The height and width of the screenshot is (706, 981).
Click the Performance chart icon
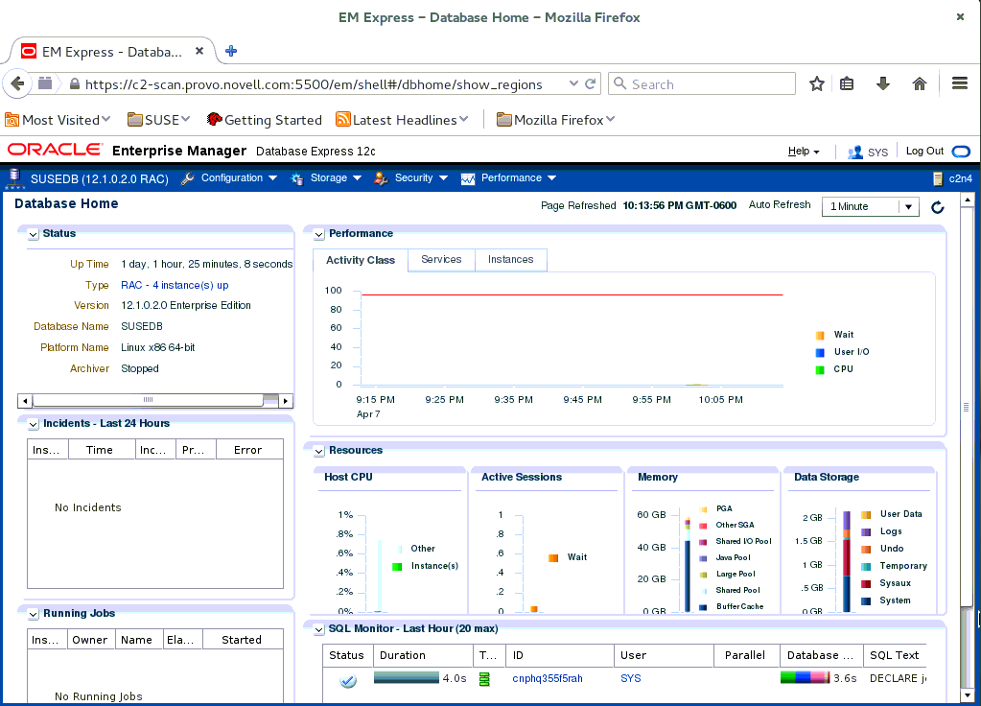[468, 179]
